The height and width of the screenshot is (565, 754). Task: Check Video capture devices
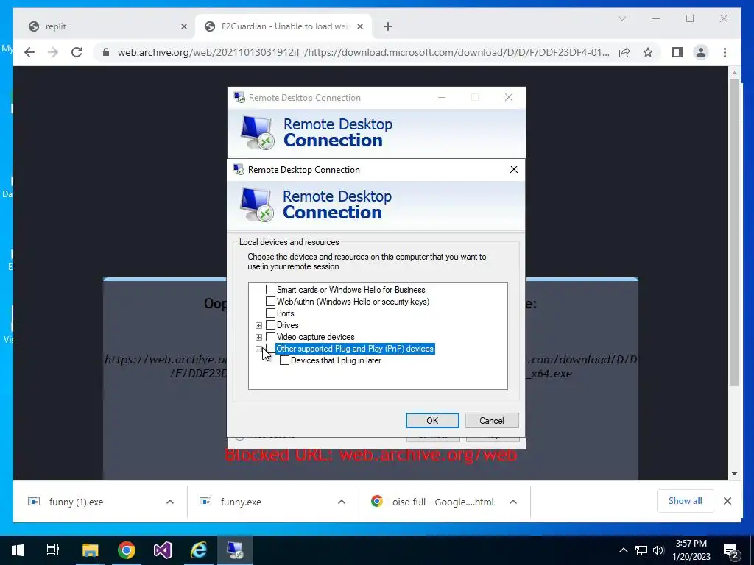(x=271, y=337)
